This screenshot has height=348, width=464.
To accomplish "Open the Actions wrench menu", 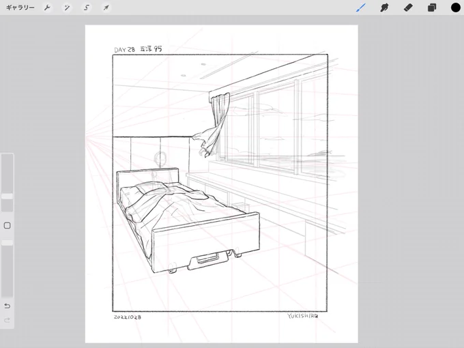I will (47, 8).
